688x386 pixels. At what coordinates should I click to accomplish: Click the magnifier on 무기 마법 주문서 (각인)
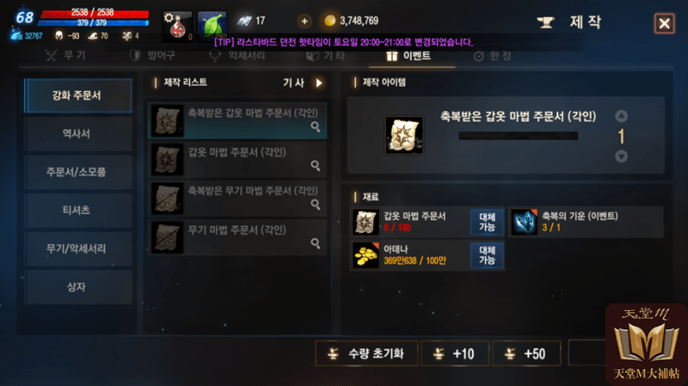pos(316,243)
